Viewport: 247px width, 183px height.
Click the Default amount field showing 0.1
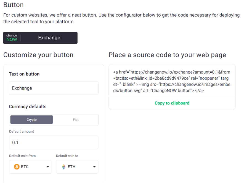tap(54, 142)
